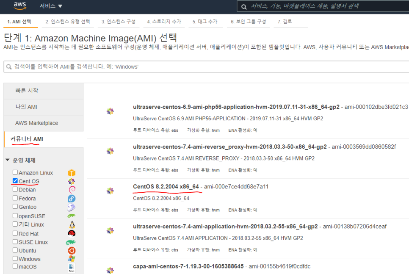The height and width of the screenshot is (274, 409).
Task: Check the SUSE Linux filter checkbox
Action: (15, 242)
